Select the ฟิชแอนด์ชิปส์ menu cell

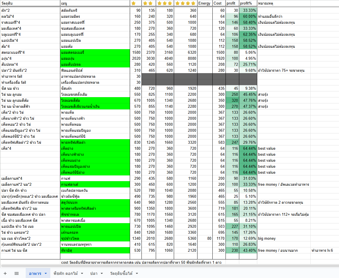(95, 70)
